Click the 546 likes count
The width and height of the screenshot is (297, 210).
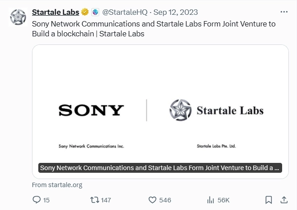(x=165, y=200)
